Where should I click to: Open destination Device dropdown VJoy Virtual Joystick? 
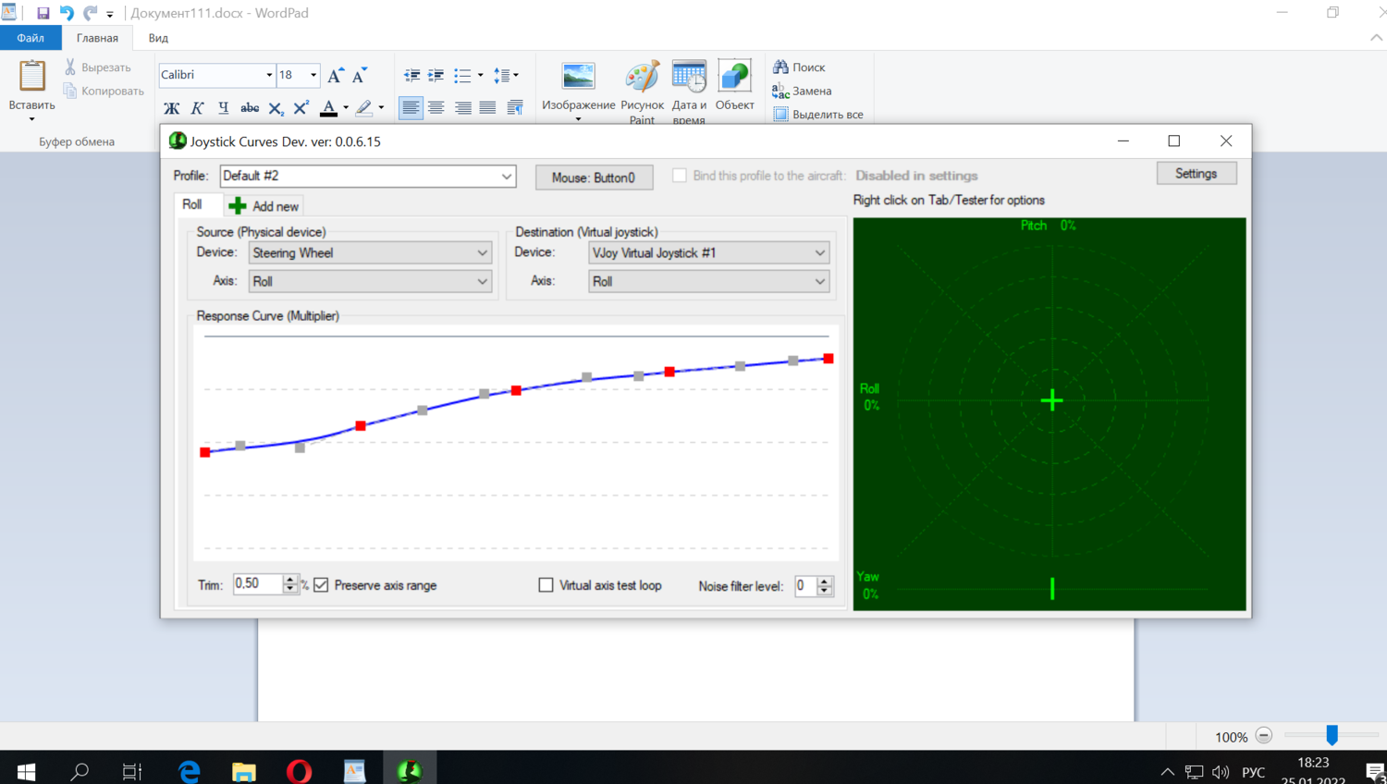708,252
